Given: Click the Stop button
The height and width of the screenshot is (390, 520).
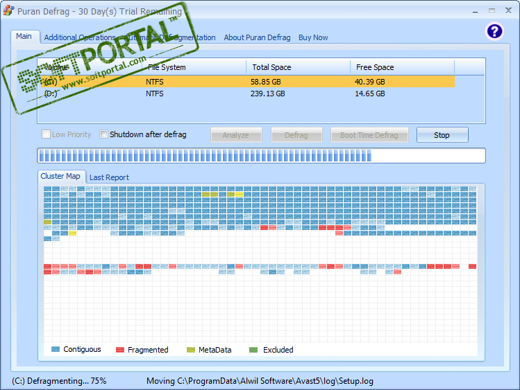Looking at the screenshot, I should pyautogui.click(x=442, y=135).
